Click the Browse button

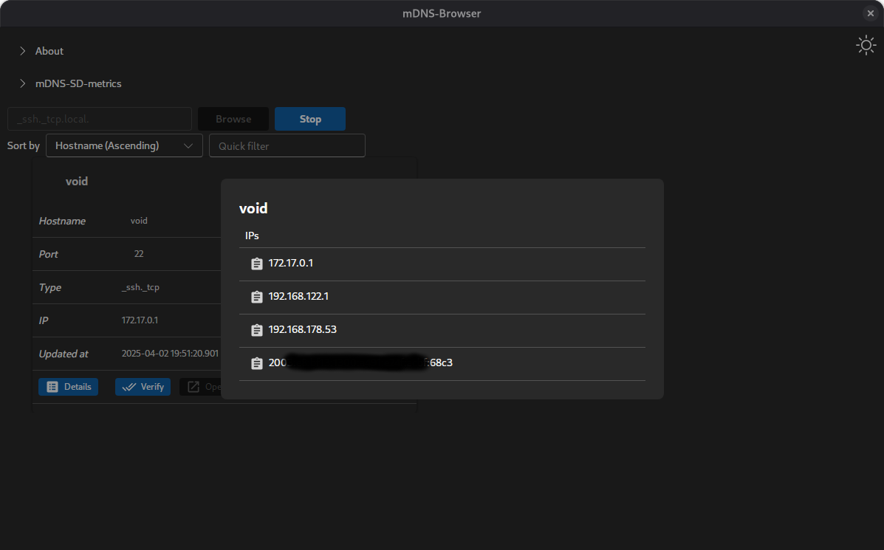click(x=233, y=119)
